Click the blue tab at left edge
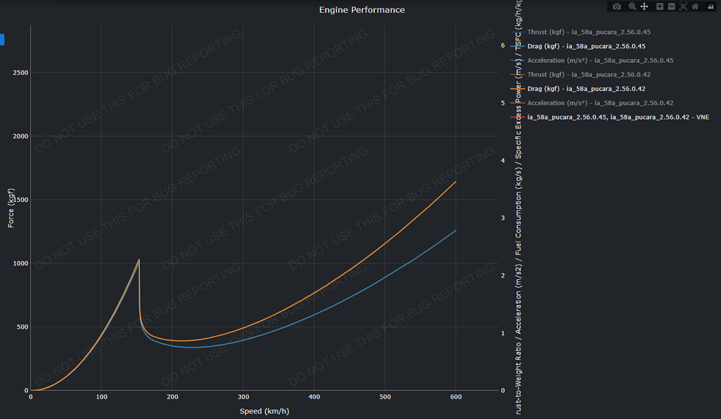Screen dimensions: 721x419 tap(2, 40)
